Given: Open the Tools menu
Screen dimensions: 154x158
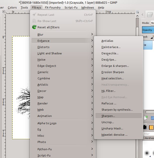Looking at the screenshot, I should (x=24, y=8).
